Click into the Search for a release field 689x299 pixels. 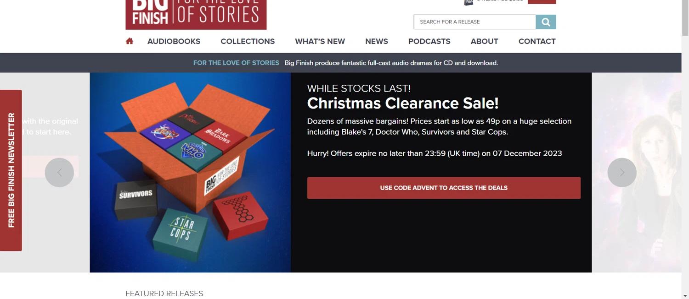click(475, 22)
